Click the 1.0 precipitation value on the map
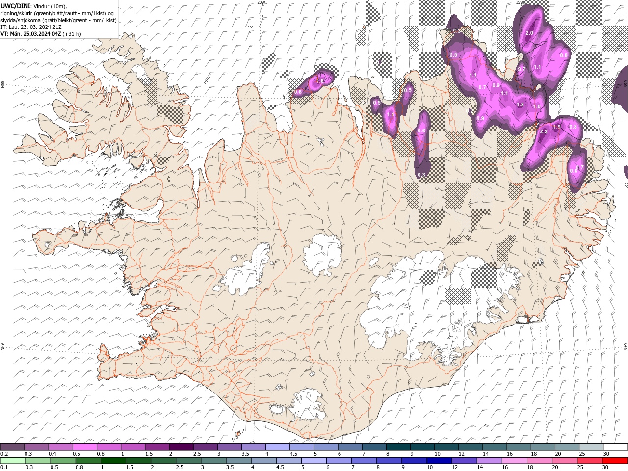This screenshot has width=628, height=471. [x=537, y=106]
